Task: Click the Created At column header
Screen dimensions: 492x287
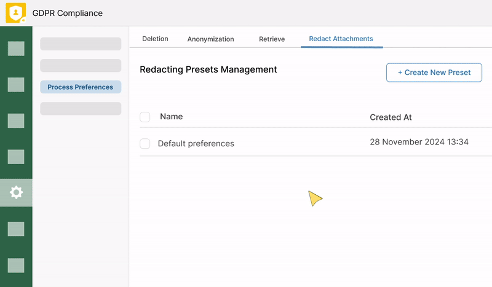Action: click(391, 117)
